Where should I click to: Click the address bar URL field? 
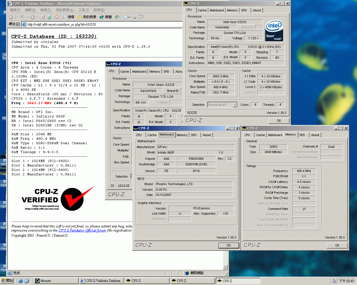tap(102, 24)
